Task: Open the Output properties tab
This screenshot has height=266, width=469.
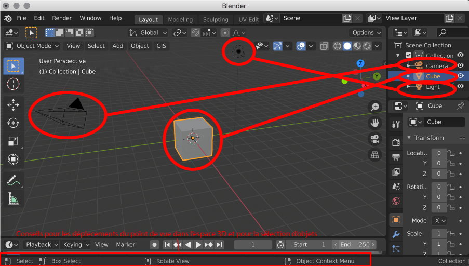Action: pyautogui.click(x=396, y=157)
